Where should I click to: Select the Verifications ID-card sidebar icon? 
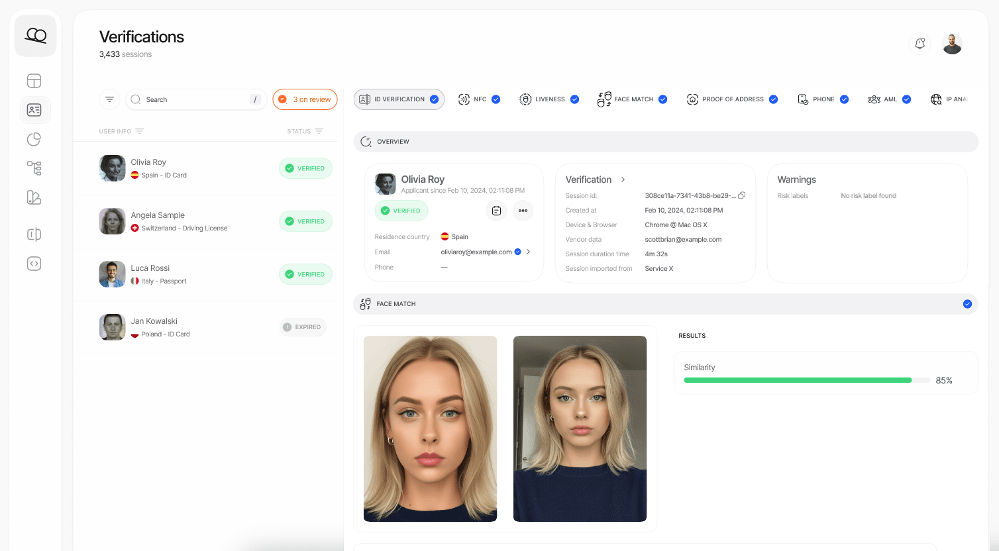pyautogui.click(x=34, y=110)
